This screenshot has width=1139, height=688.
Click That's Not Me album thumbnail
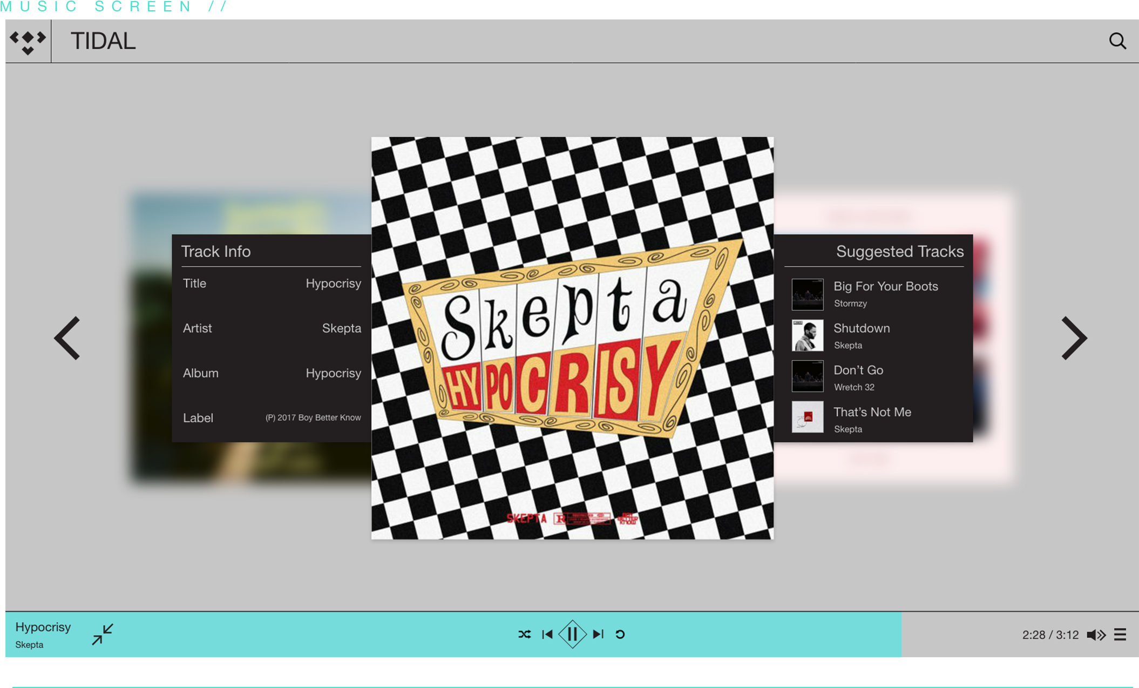coord(807,417)
